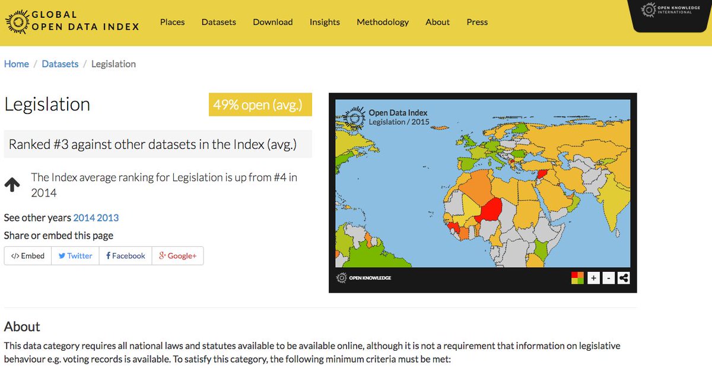This screenshot has width=712, height=368.
Task: Click the 49% open (avg.) badge
Action: [260, 105]
